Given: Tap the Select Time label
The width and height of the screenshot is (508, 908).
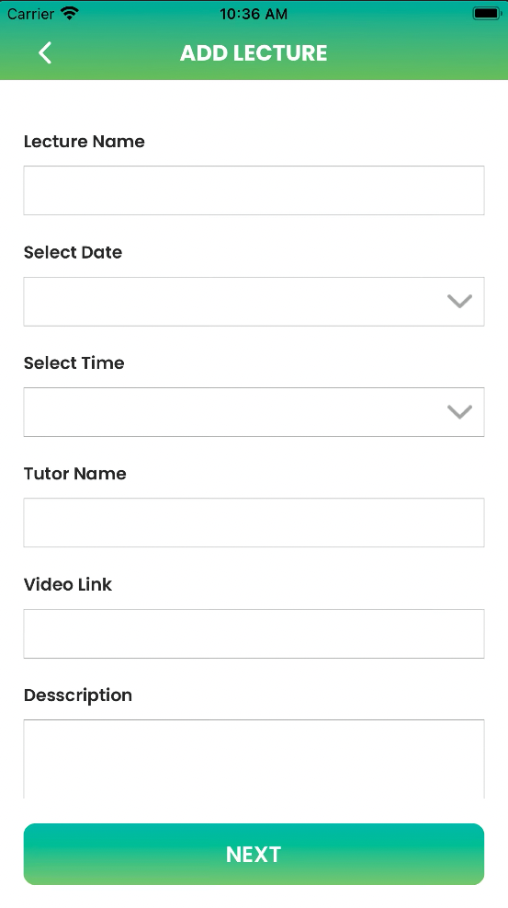Looking at the screenshot, I should [x=74, y=362].
